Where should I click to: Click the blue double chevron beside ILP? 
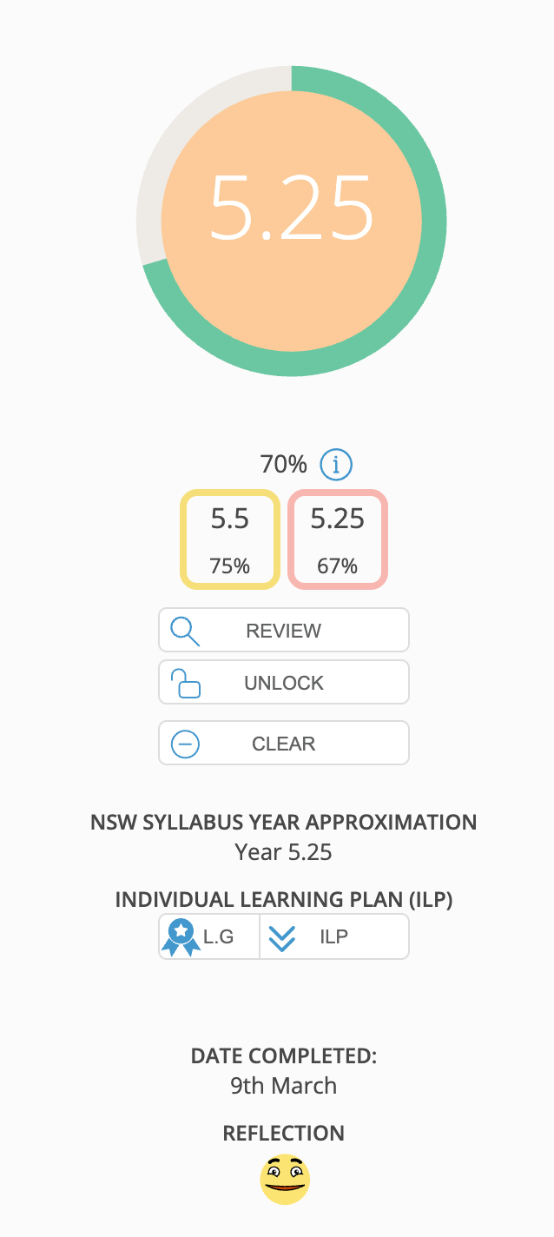coord(280,936)
